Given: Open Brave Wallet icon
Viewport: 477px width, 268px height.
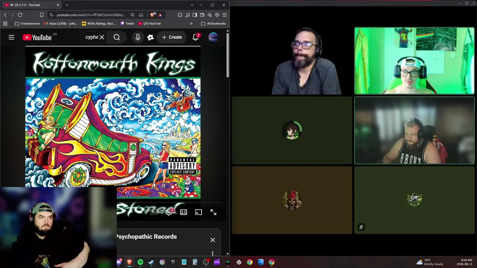Looking at the screenshot, I should coord(202,15).
